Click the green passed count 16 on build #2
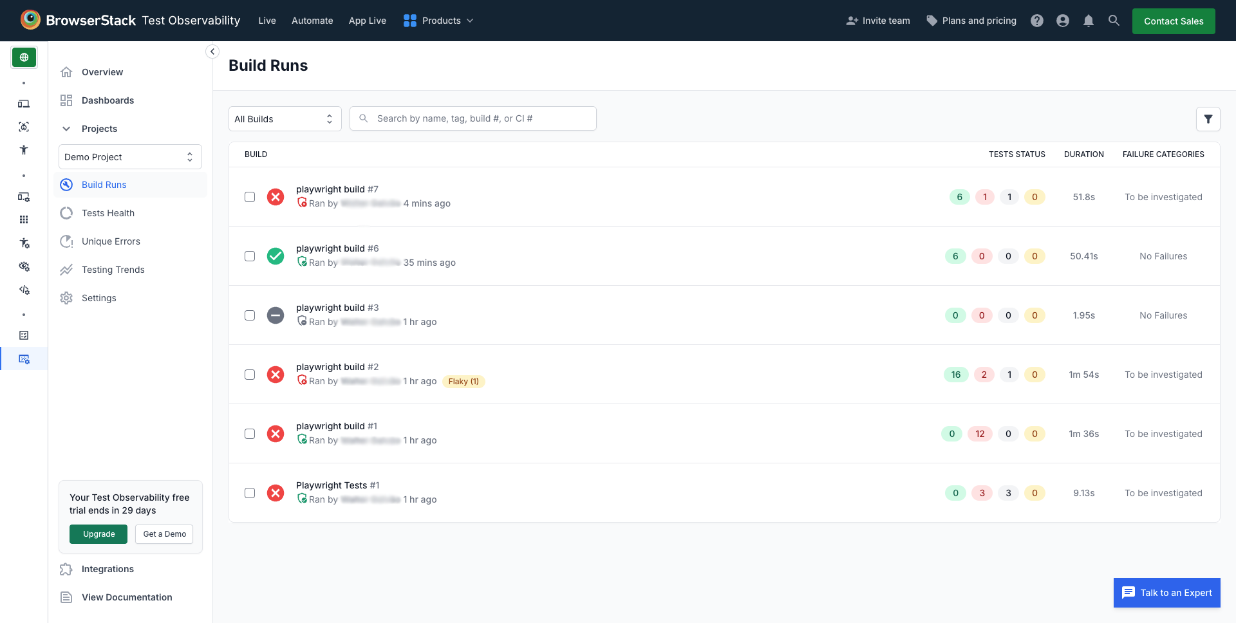The image size is (1236, 623). click(x=956, y=375)
